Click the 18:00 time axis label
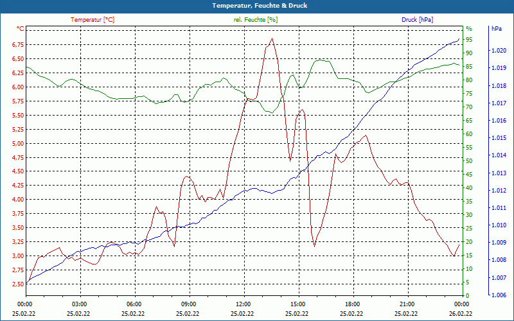The image size is (514, 321). tap(352, 304)
